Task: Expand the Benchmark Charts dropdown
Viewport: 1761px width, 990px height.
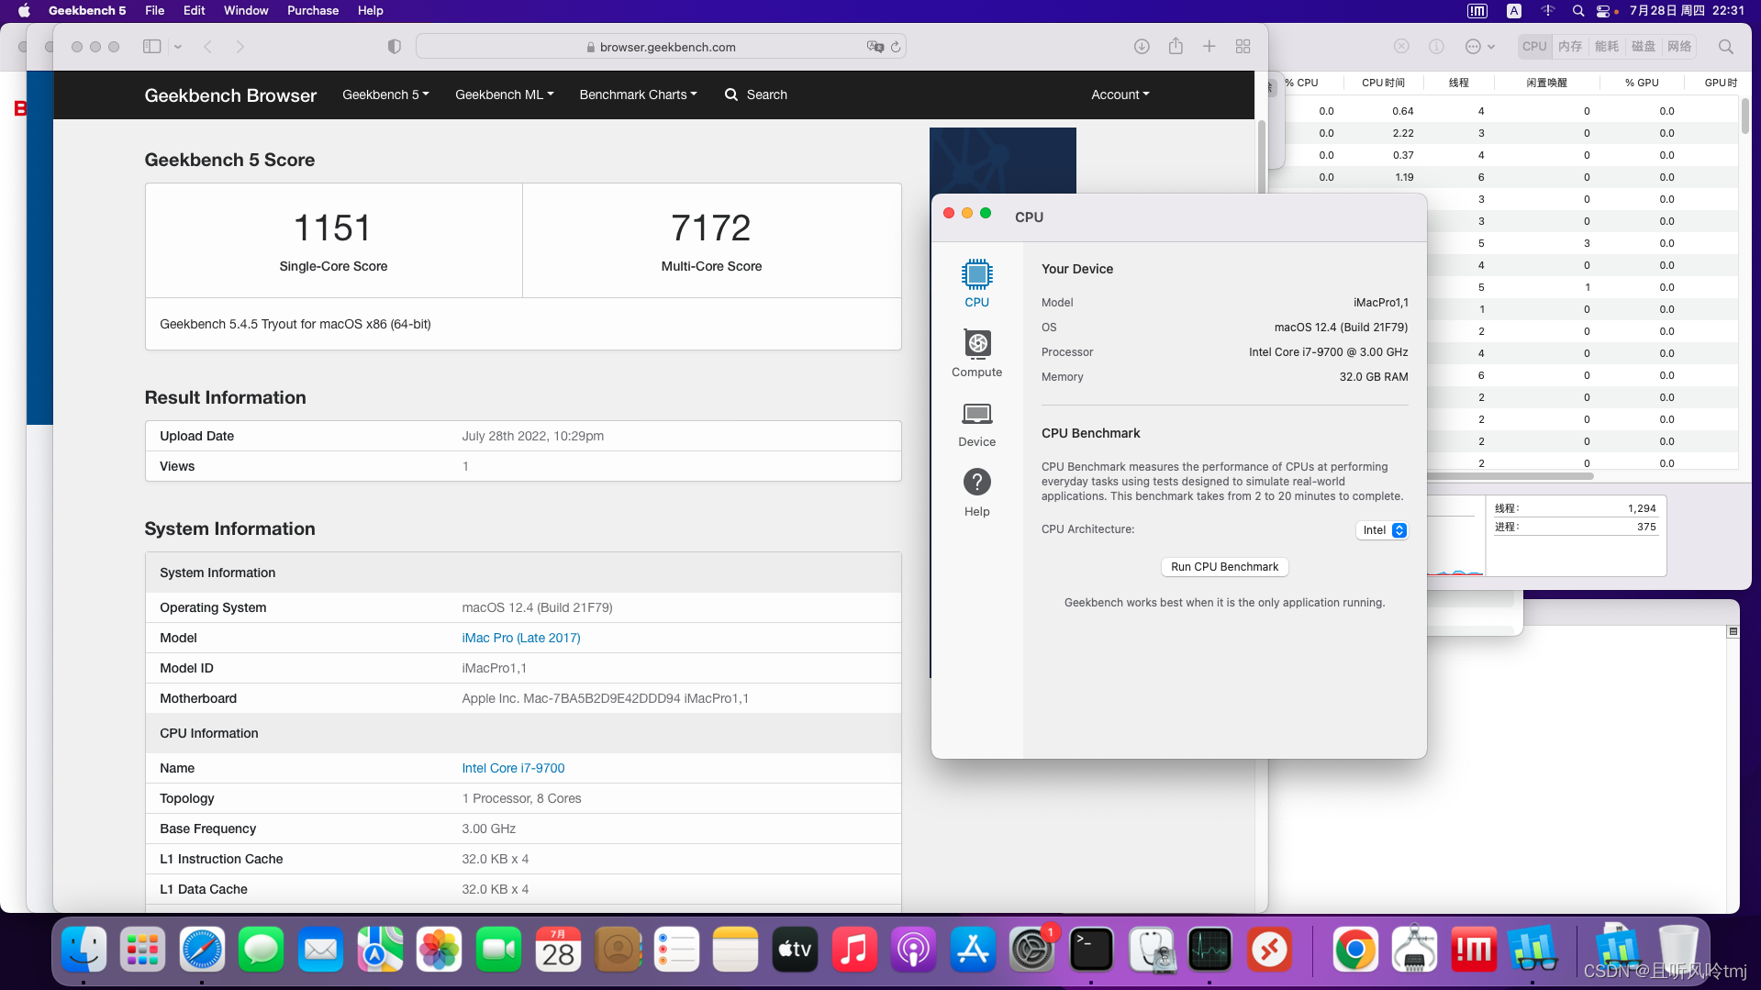Action: coord(638,95)
